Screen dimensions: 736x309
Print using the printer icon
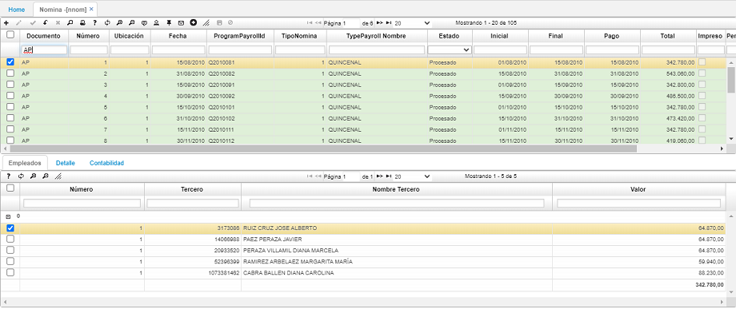coord(82,23)
